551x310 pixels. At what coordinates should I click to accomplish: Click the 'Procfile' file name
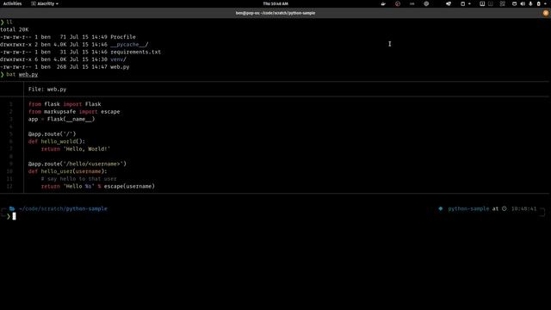(123, 37)
